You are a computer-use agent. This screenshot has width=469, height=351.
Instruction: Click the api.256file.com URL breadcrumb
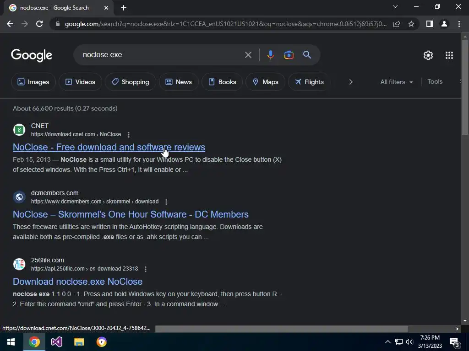(x=85, y=269)
